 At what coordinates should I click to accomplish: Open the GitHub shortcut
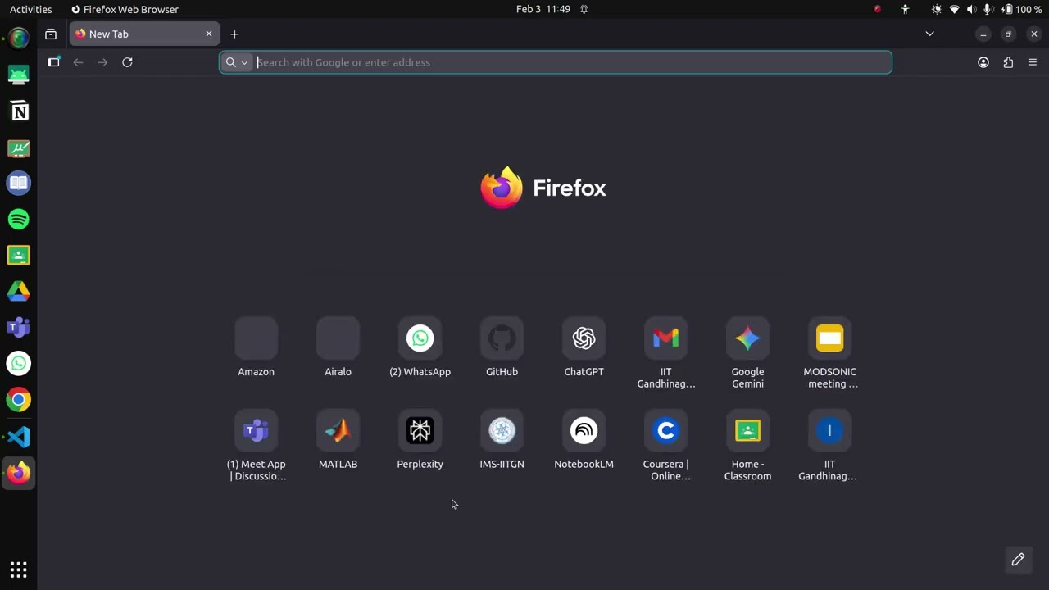point(502,338)
